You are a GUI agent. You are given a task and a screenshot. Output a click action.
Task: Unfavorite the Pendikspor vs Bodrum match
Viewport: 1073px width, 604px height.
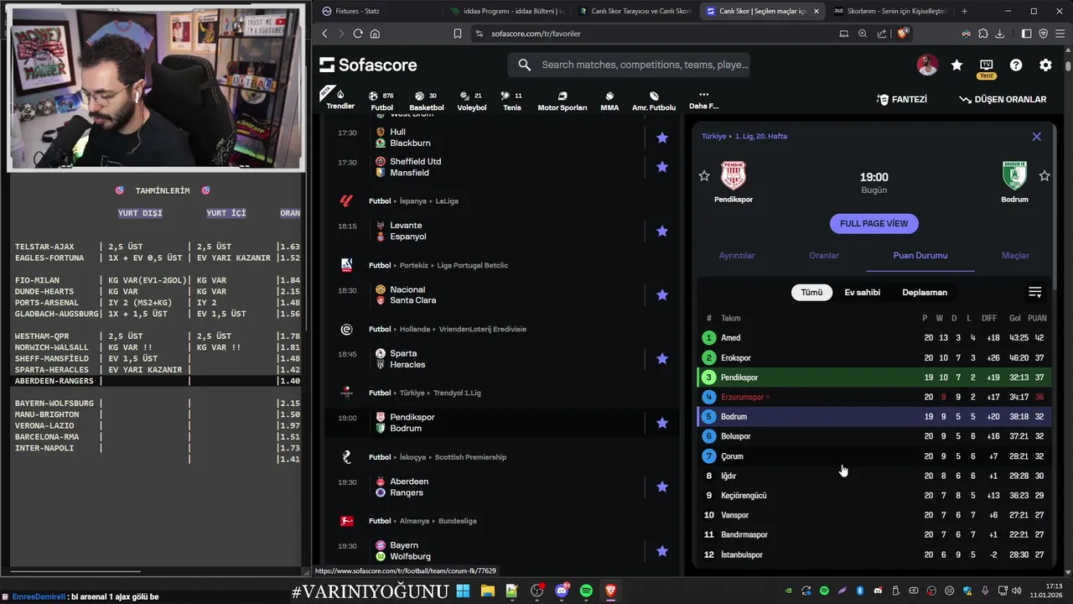tap(662, 423)
